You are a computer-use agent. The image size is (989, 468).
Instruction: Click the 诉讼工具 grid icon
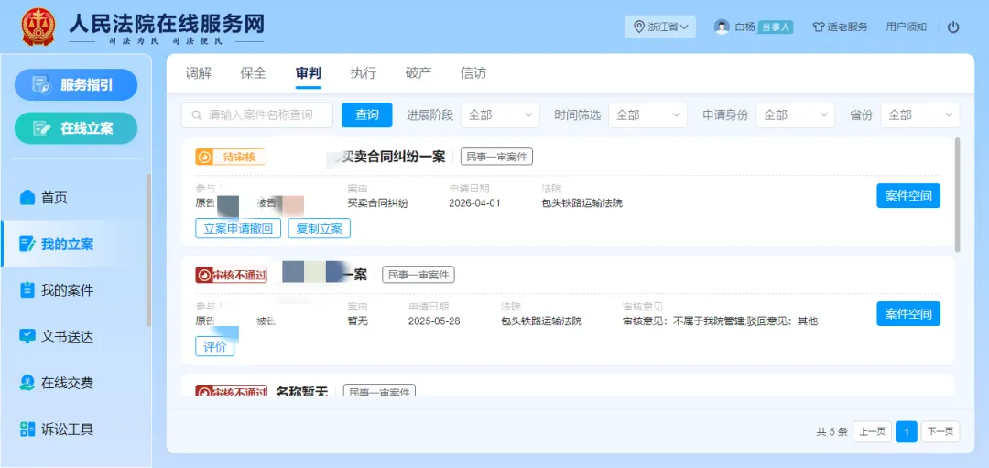coord(27,430)
